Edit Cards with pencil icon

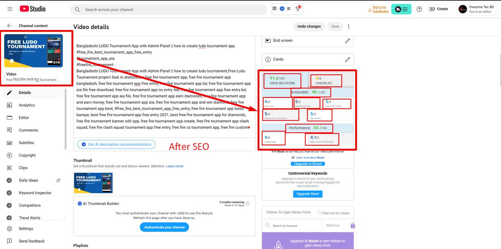click(x=347, y=59)
